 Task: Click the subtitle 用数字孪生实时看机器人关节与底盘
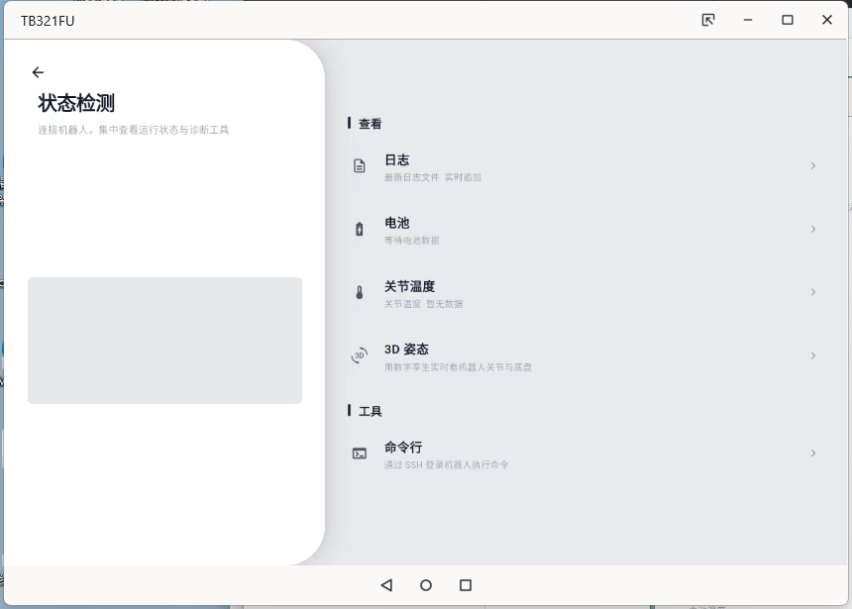pyautogui.click(x=458, y=367)
